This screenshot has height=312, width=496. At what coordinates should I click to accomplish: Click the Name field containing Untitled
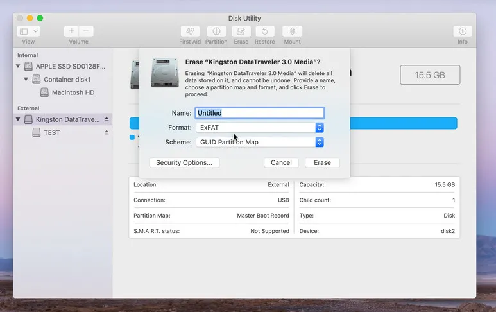click(260, 113)
